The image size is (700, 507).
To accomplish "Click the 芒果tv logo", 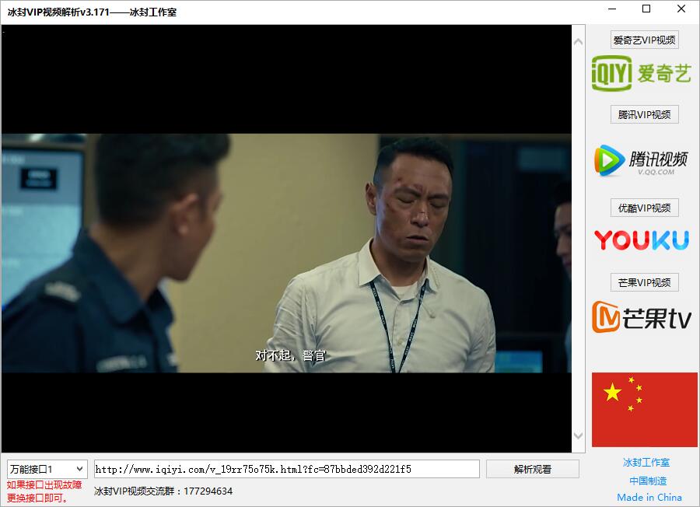I will (642, 317).
